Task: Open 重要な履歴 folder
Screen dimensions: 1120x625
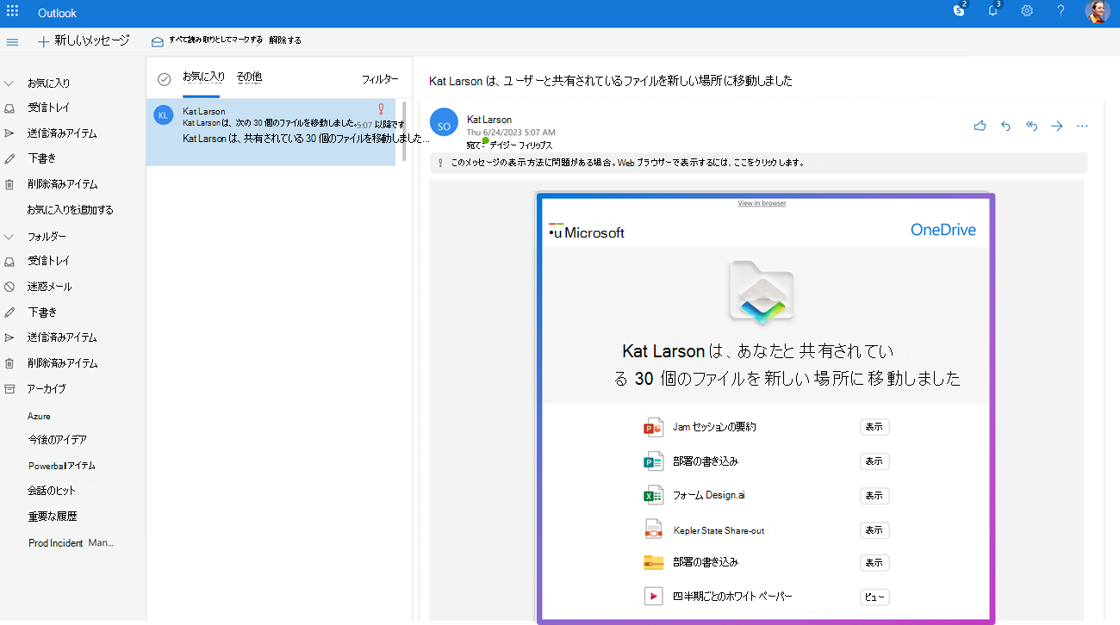Action: click(x=53, y=517)
